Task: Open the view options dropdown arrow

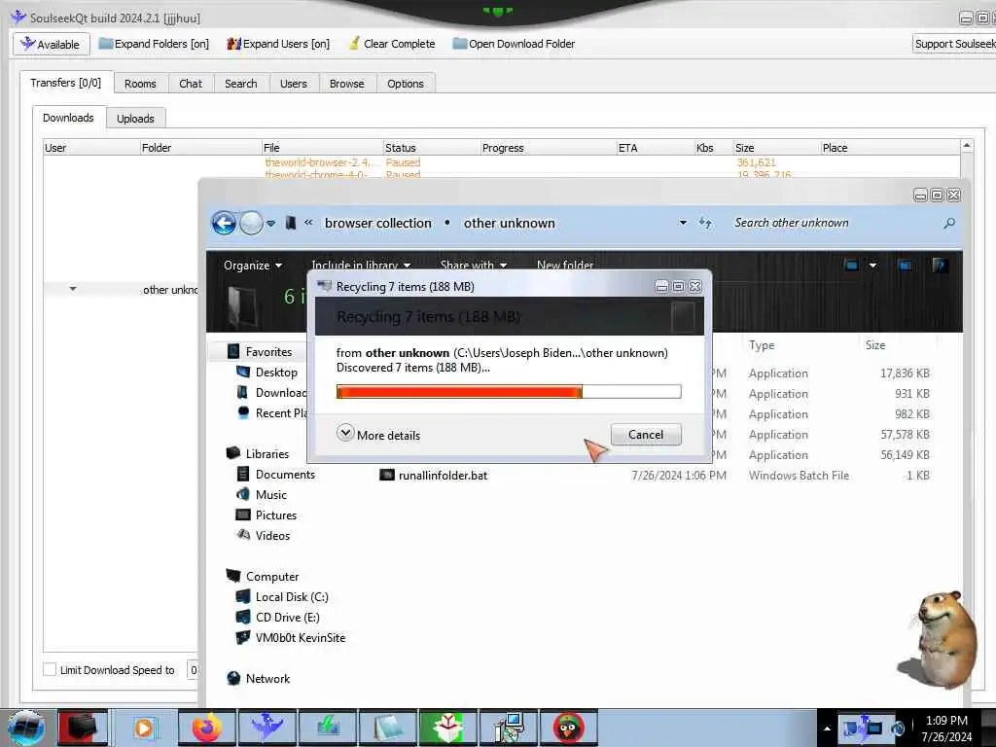Action: [x=872, y=265]
